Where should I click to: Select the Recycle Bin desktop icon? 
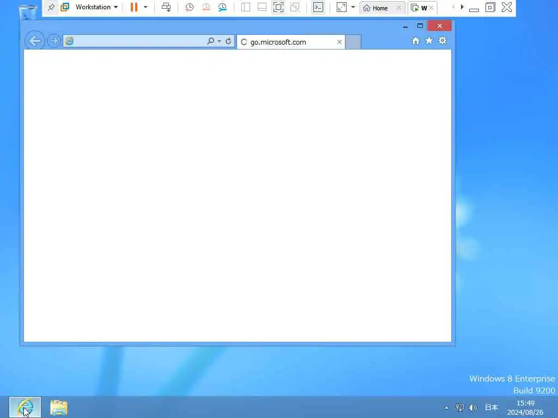click(x=28, y=11)
